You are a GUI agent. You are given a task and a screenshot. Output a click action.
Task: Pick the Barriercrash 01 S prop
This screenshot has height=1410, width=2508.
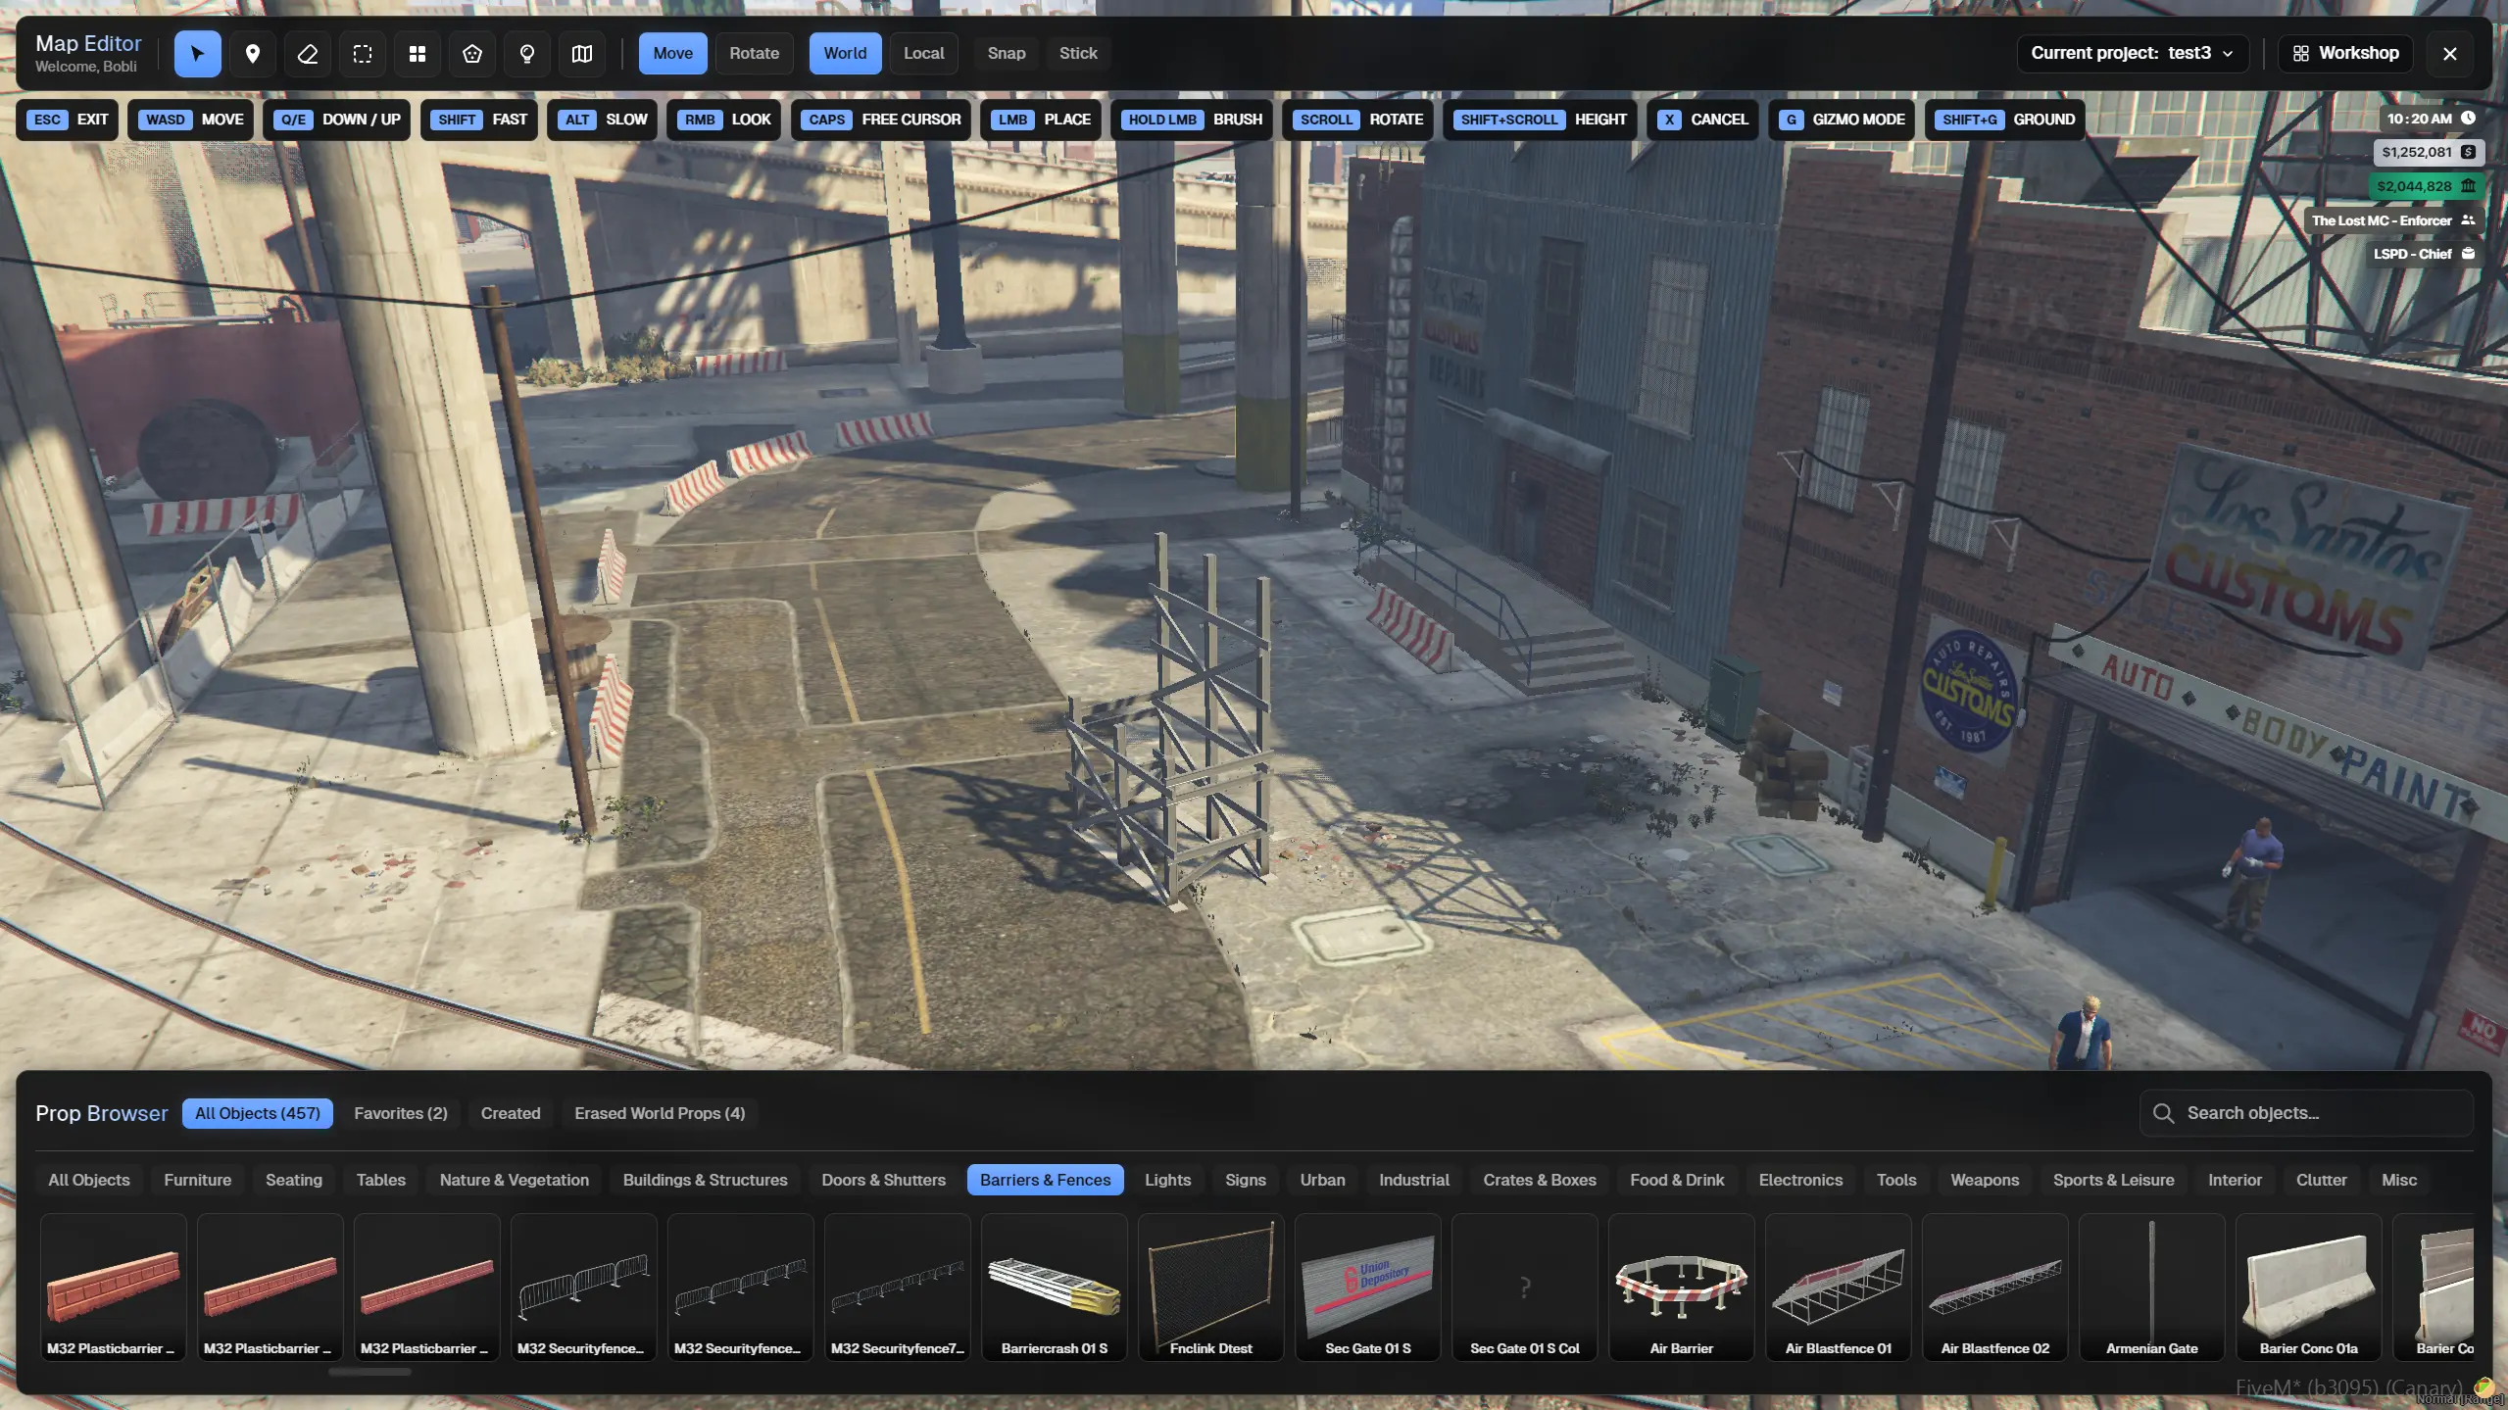click(x=1054, y=1287)
